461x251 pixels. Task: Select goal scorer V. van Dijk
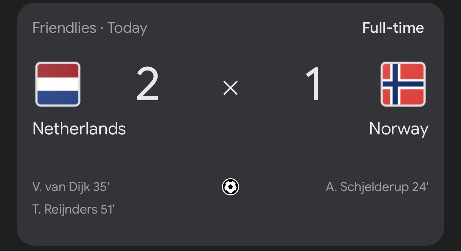61,187
